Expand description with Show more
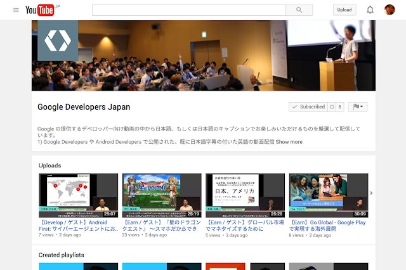The width and height of the screenshot is (406, 270). (289, 142)
